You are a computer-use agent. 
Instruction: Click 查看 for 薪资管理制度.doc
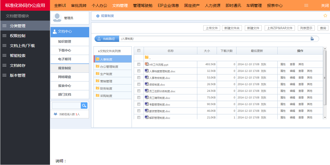point(301,111)
